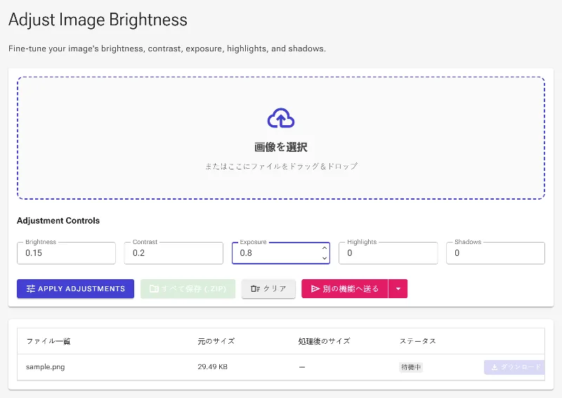Click the trash icon on クリア button
Screen dimensions: 562x398
(255, 289)
